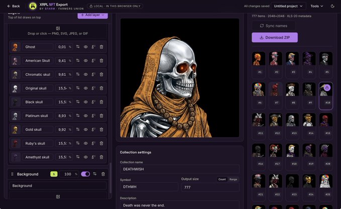Click the Background trait name field

click(58, 186)
